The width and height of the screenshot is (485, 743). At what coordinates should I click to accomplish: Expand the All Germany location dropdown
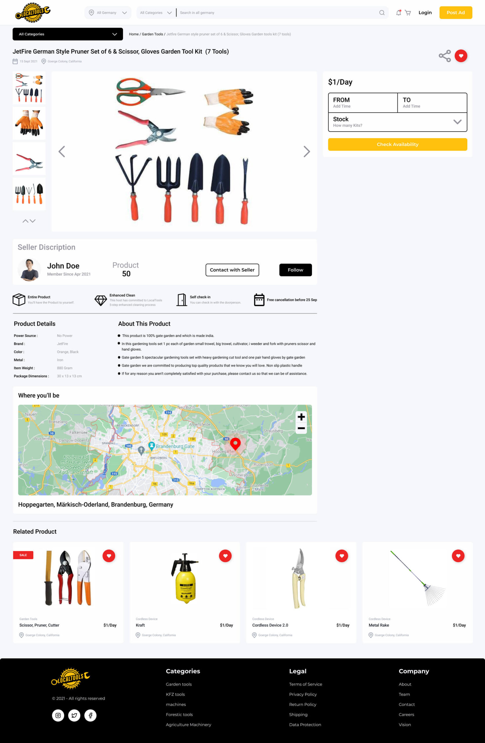tap(108, 13)
